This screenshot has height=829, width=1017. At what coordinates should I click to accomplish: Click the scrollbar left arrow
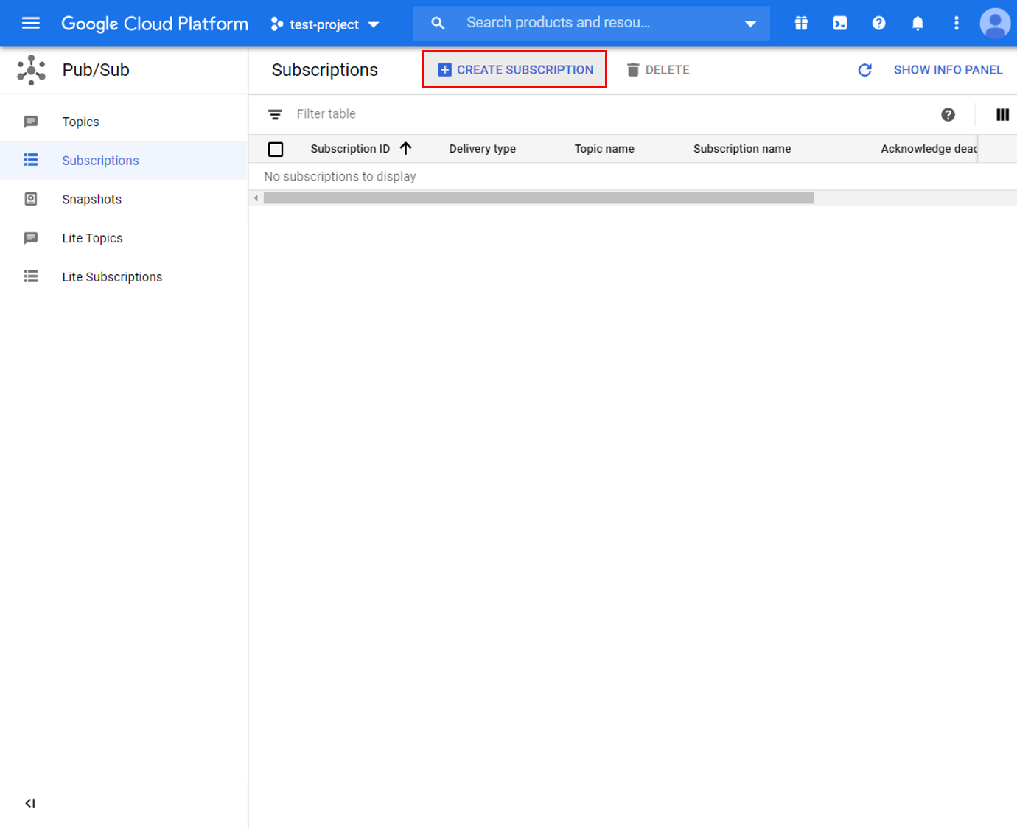256,198
